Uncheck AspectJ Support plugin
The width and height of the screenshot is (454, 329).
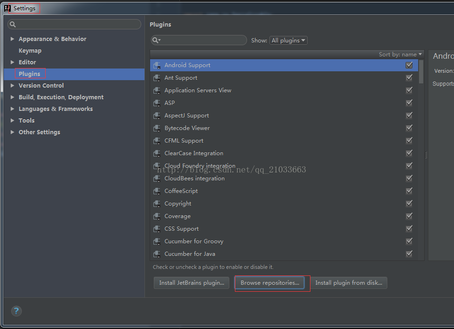[x=409, y=116]
